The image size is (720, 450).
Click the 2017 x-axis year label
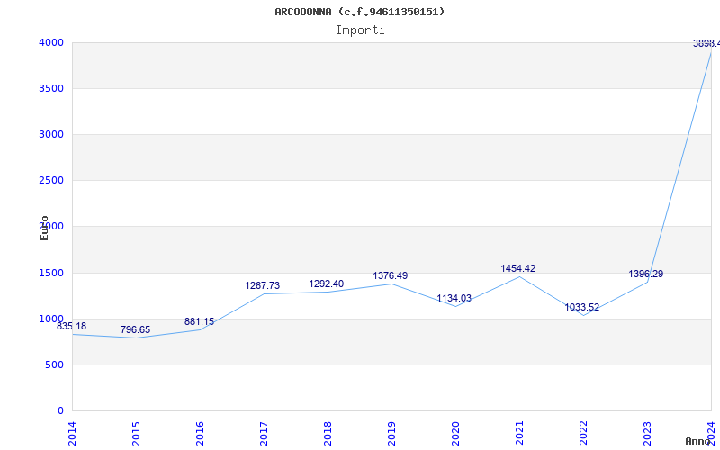click(264, 433)
